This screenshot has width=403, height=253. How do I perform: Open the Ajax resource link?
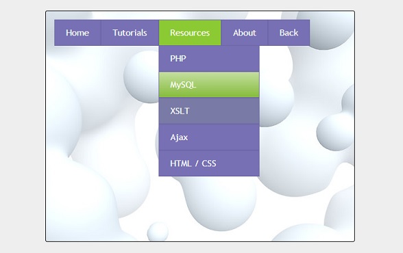click(x=209, y=137)
